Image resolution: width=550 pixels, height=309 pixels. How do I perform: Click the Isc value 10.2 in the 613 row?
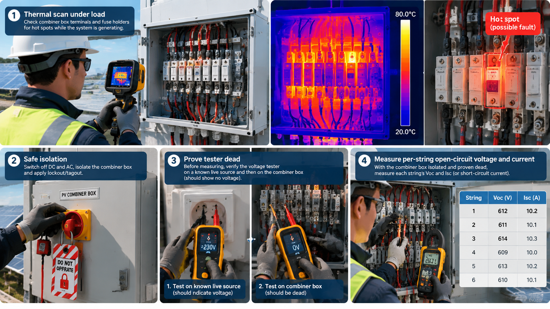[x=532, y=266]
